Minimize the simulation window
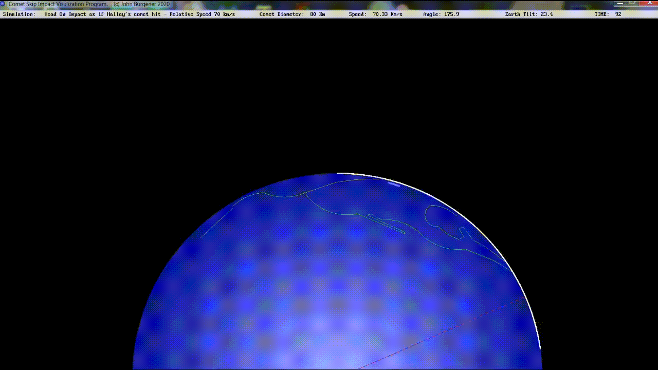Image resolution: width=658 pixels, height=370 pixels. click(619, 3)
